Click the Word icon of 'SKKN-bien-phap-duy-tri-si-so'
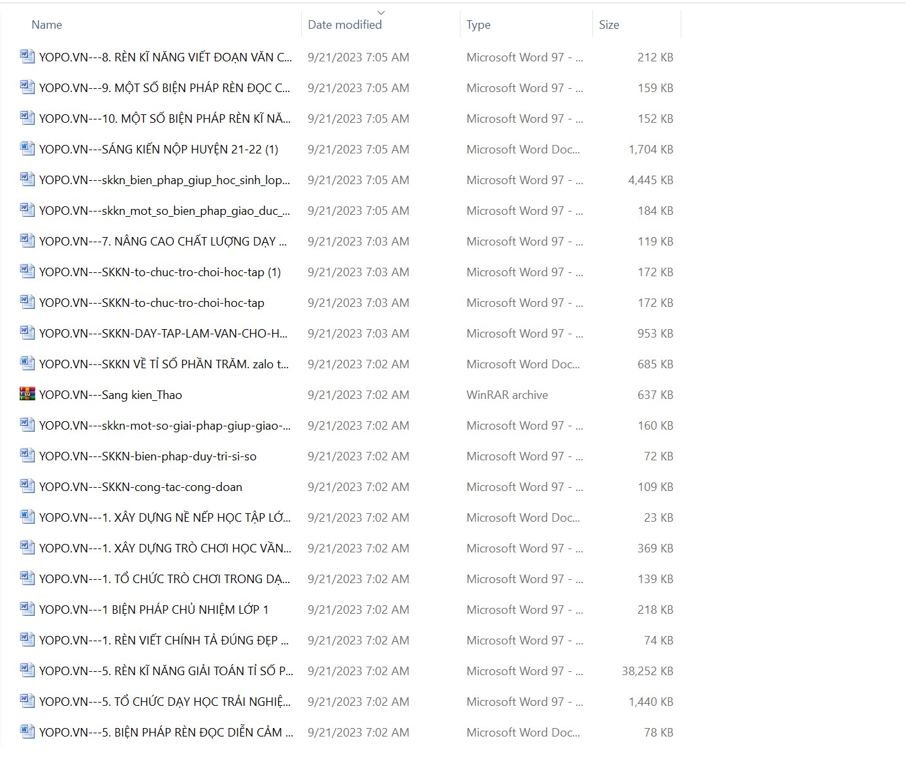This screenshot has height=762, width=906. coord(27,456)
